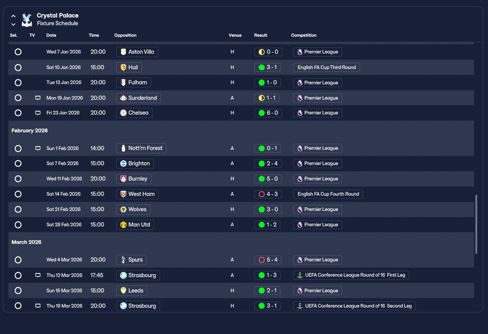The width and height of the screenshot is (488, 334).
Task: Click the Wolves club badge
Action: pos(123,209)
